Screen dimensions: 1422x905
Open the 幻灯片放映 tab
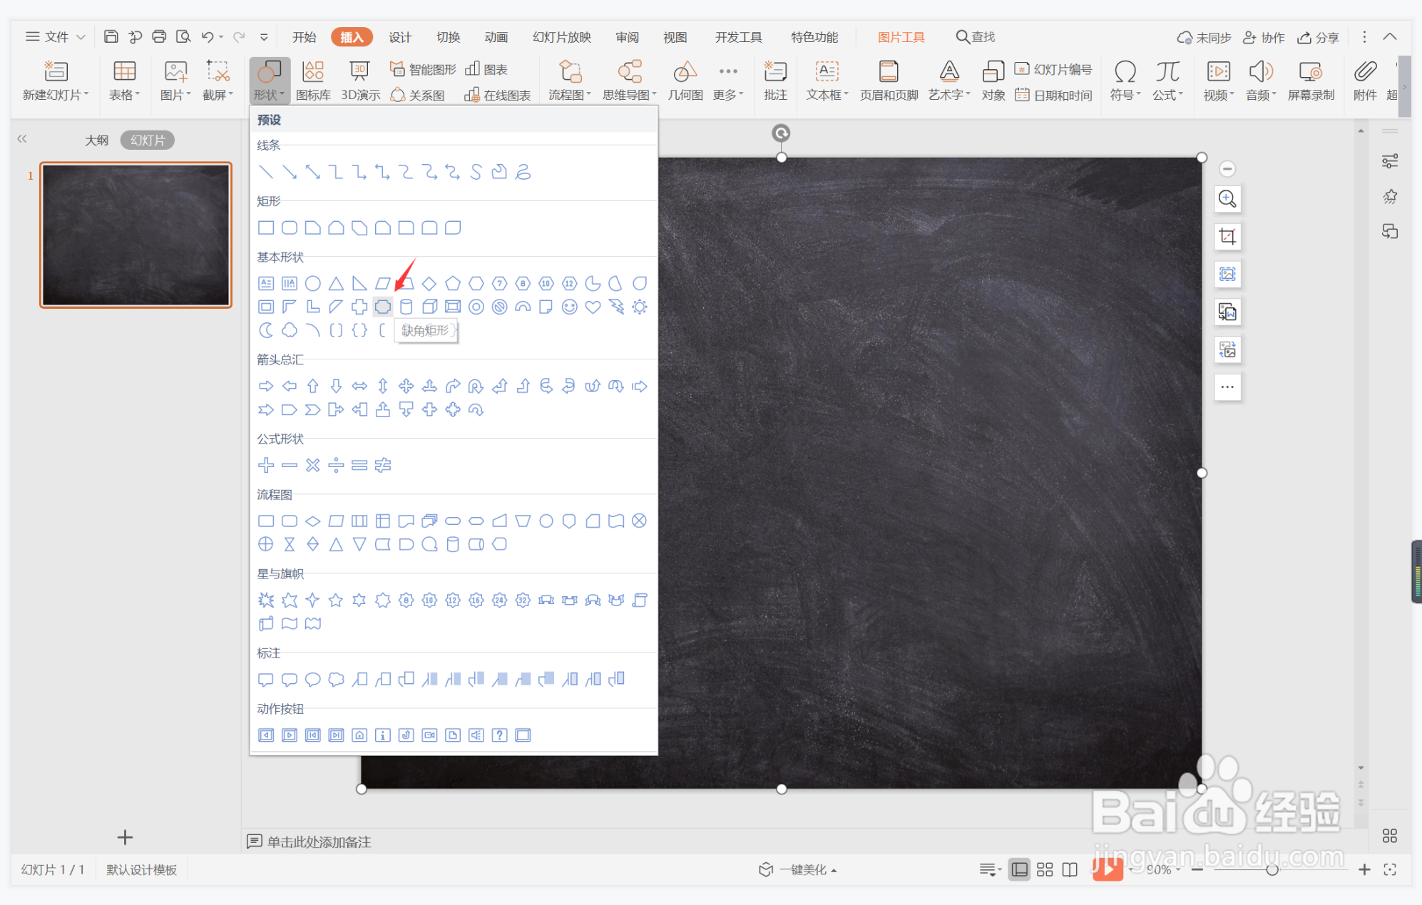pyautogui.click(x=562, y=37)
